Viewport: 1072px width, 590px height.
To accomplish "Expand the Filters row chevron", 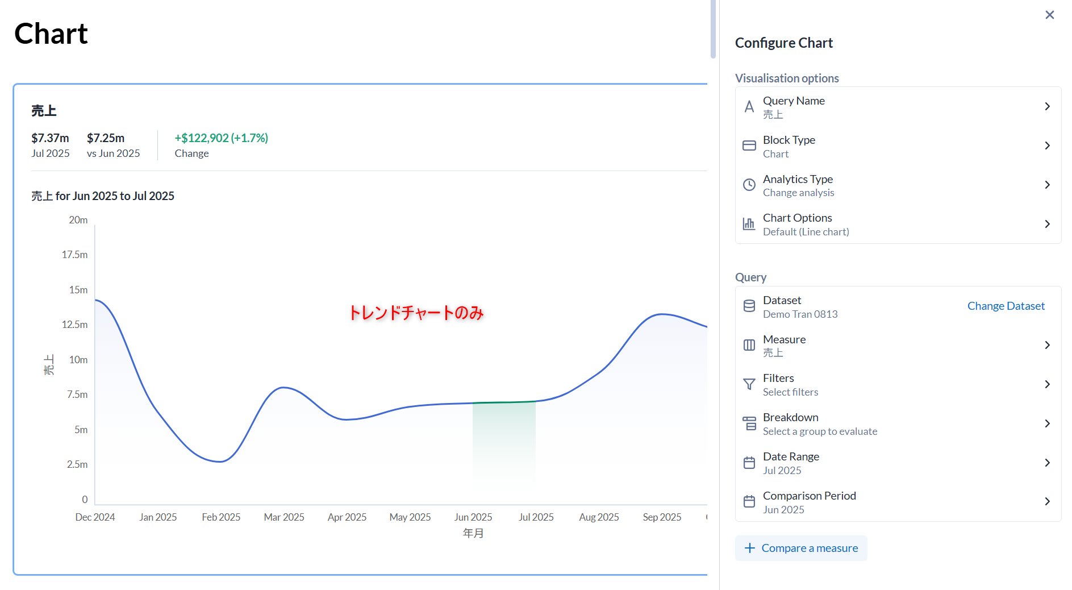I will 1047,385.
